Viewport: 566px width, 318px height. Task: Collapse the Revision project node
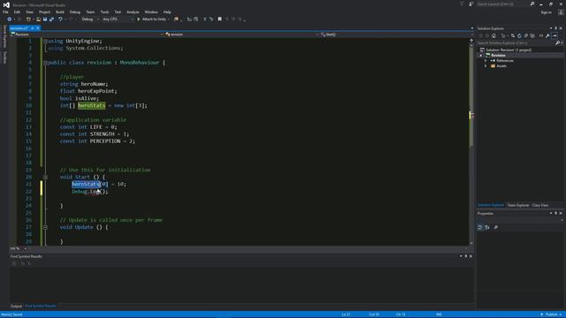coord(481,55)
